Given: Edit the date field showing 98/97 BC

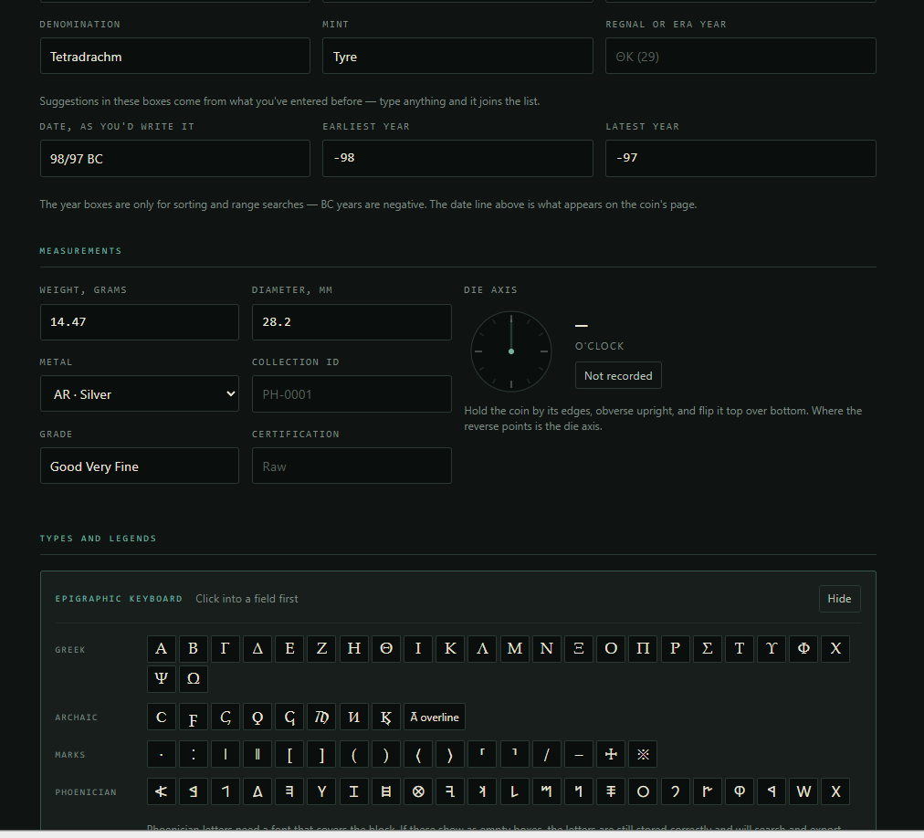Looking at the screenshot, I should pyautogui.click(x=175, y=158).
